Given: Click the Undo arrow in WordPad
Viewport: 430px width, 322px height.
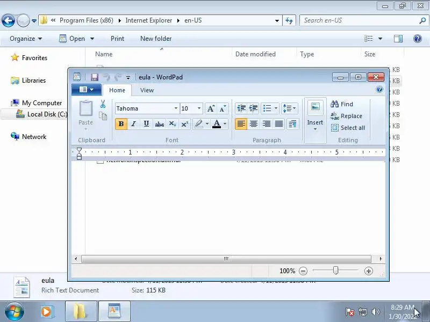Looking at the screenshot, I should [106, 77].
